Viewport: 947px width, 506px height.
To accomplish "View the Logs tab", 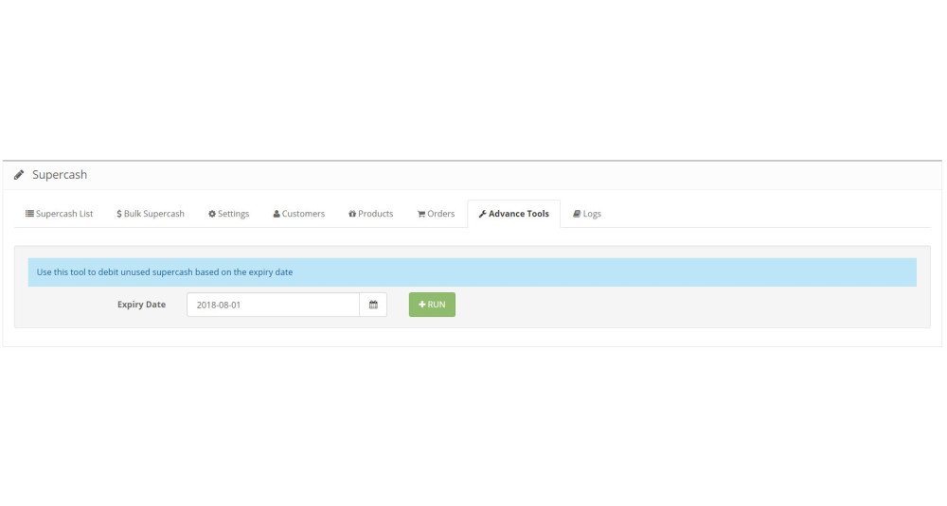I will [x=587, y=214].
